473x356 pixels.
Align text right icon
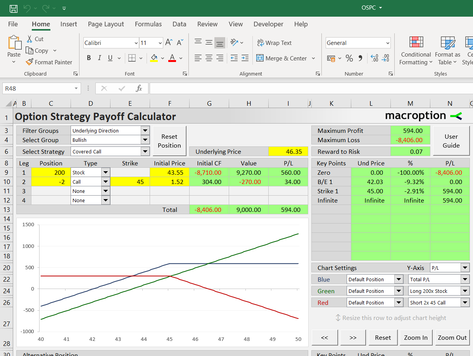pyautogui.click(x=220, y=58)
